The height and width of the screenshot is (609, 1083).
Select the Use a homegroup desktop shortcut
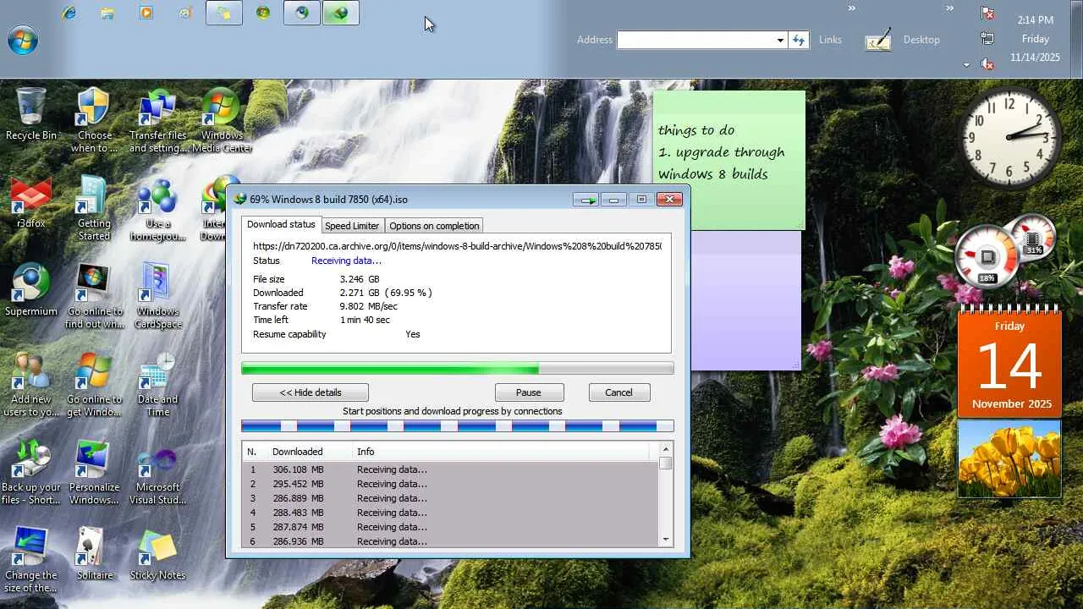[158, 208]
